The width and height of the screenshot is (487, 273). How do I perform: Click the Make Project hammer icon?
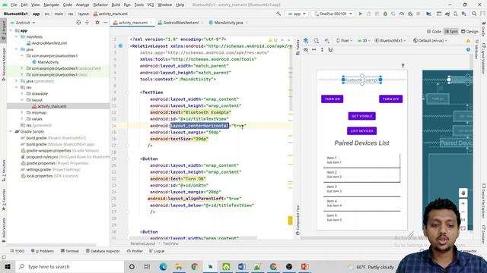pos(279,14)
